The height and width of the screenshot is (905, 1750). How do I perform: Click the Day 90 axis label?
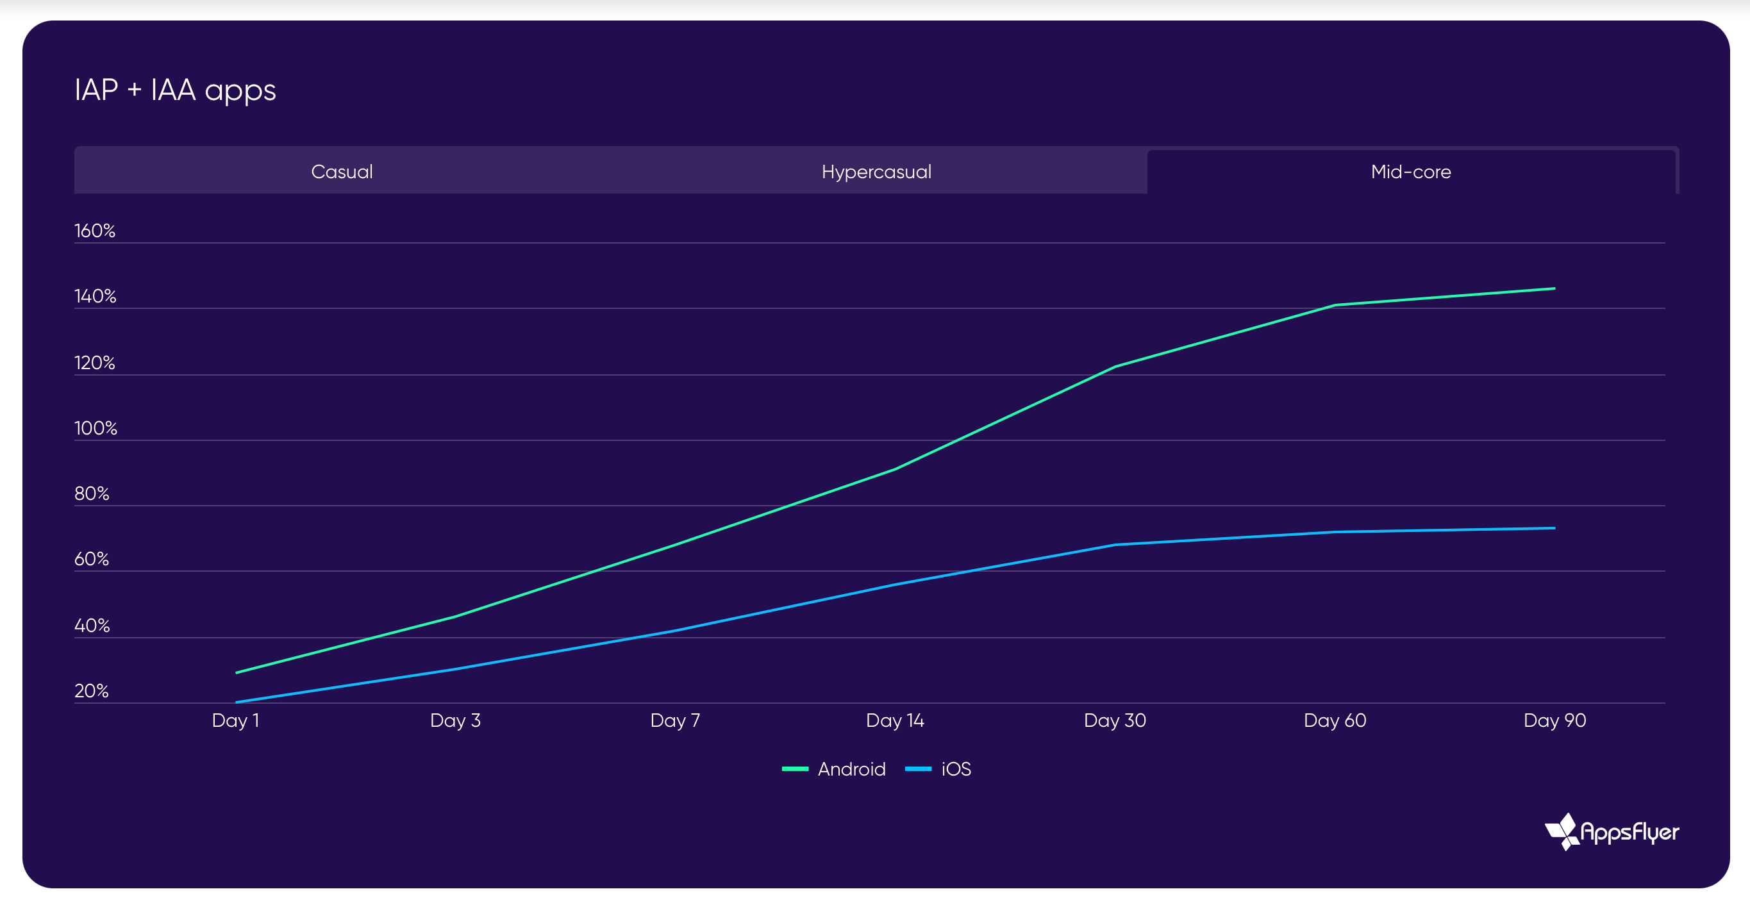coord(1554,720)
